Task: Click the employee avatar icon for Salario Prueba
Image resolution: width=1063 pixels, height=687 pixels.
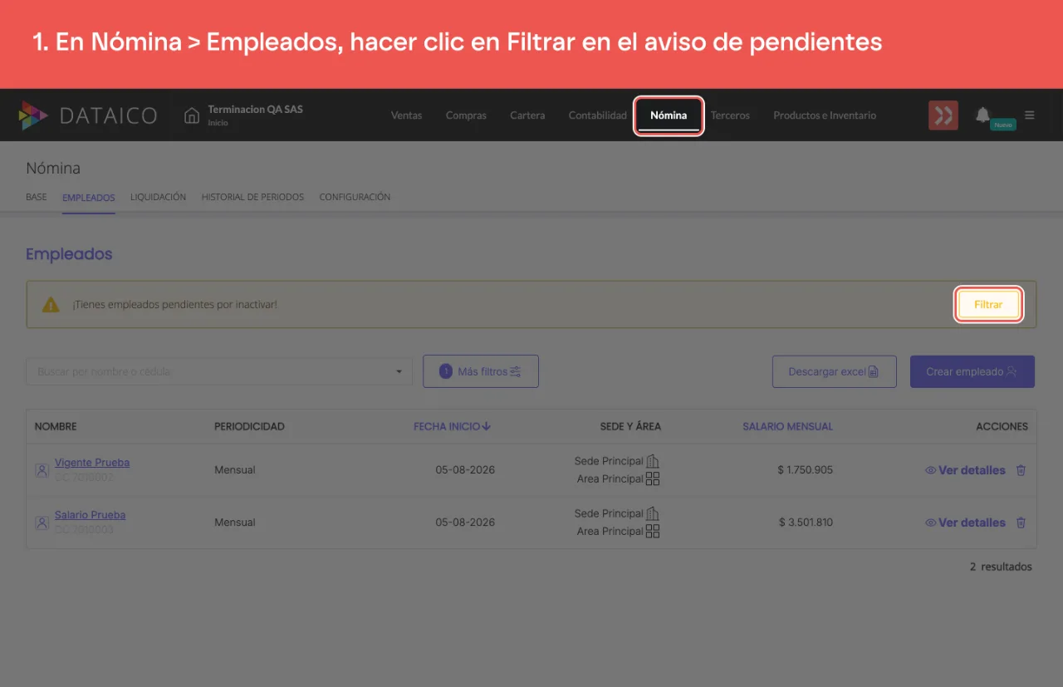Action: click(42, 523)
